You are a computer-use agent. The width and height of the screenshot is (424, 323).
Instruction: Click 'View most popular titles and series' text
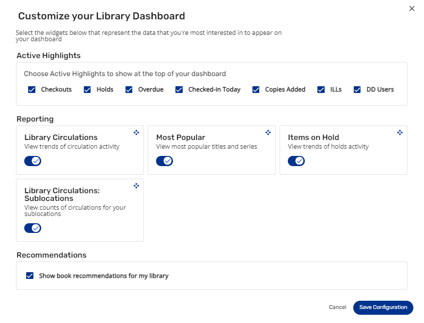click(x=206, y=147)
